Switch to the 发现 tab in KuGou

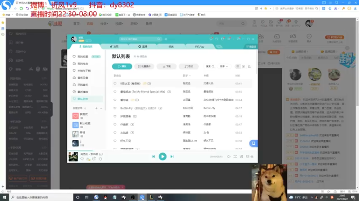[x=114, y=46]
